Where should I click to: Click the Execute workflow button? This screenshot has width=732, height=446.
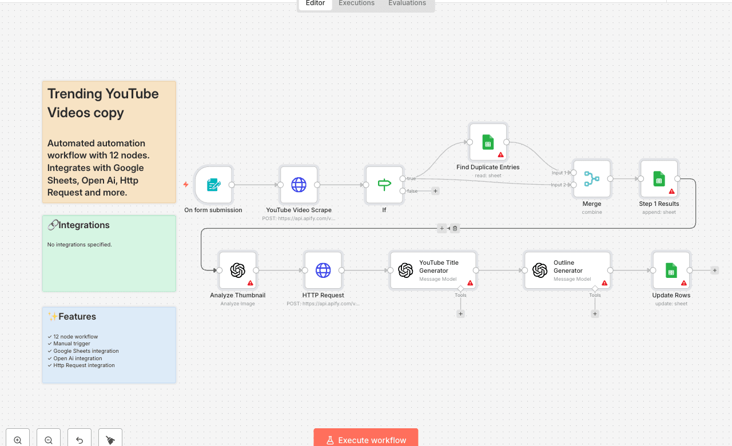(x=365, y=440)
